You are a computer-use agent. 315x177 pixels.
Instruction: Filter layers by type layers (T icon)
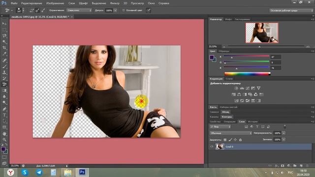tap(257, 127)
